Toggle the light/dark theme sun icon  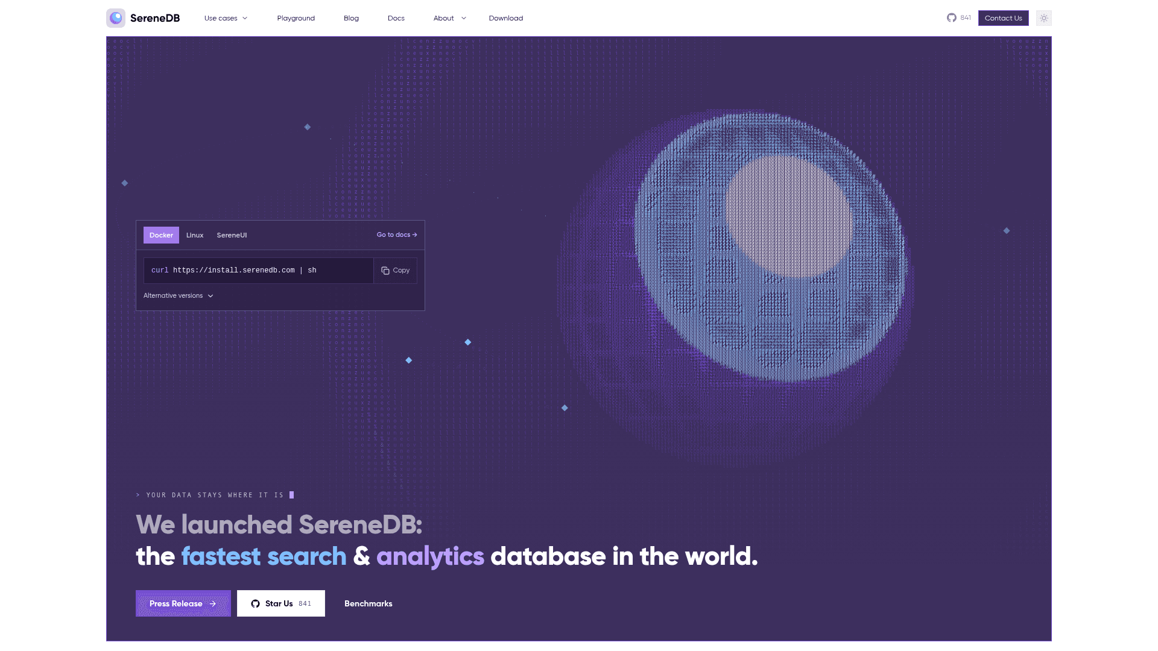1044,18
